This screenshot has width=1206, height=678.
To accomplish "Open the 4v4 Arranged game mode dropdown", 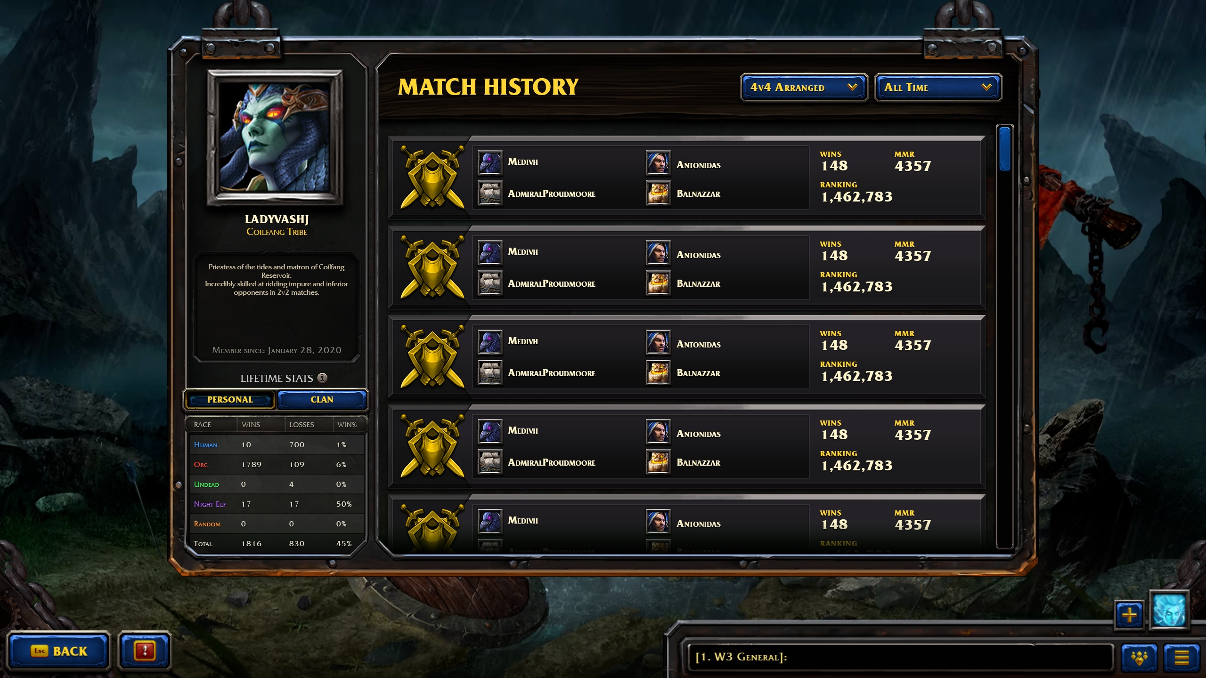I will pyautogui.click(x=802, y=87).
